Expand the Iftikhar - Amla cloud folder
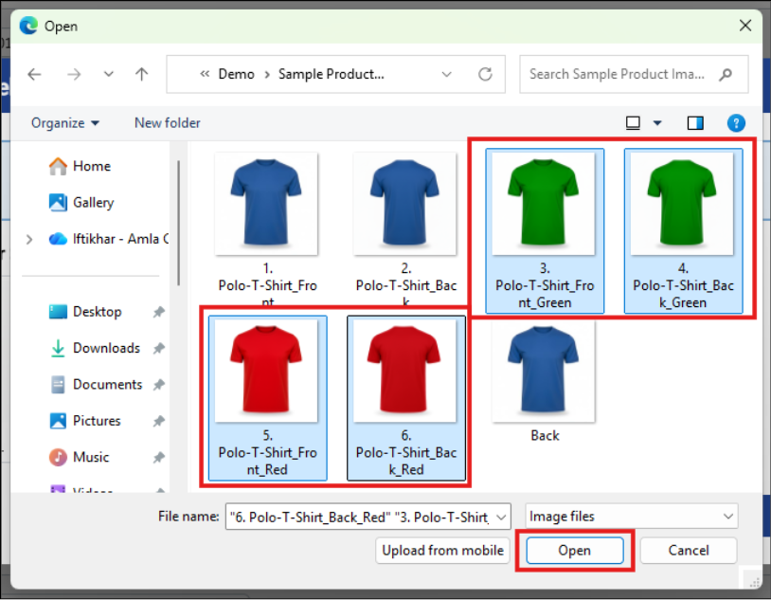The height and width of the screenshot is (600, 771). pos(29,239)
